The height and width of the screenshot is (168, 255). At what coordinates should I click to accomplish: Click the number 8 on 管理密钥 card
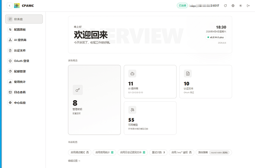click(x=75, y=103)
